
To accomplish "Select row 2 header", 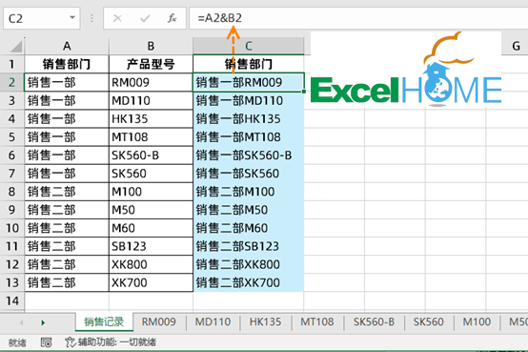I will coord(12,82).
